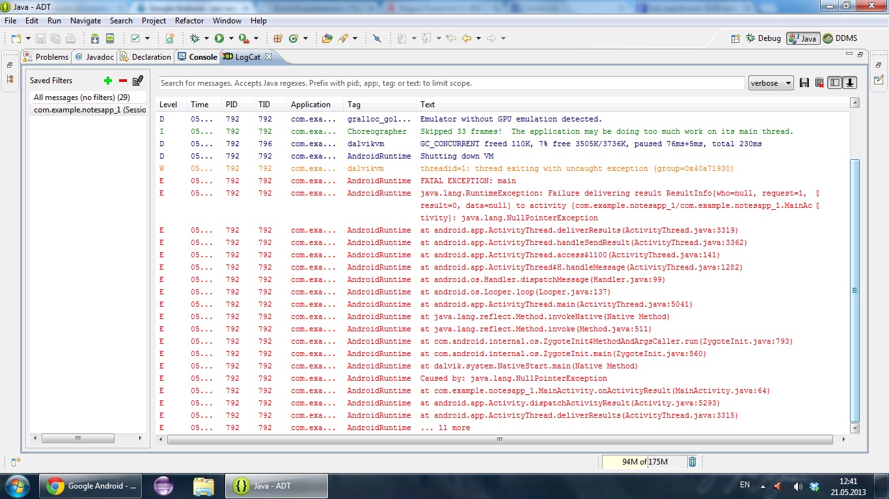Open the Android SDK Manager
The image size is (889, 499).
(x=95, y=38)
